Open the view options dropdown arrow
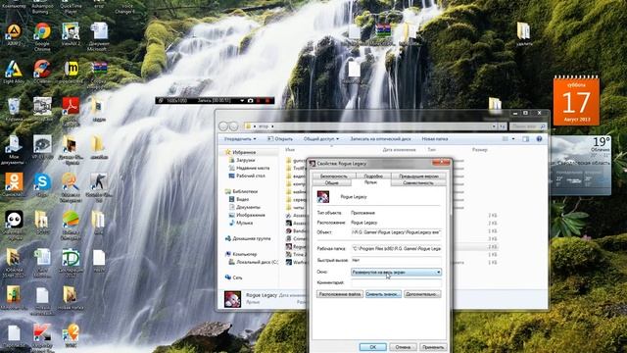Image resolution: width=627 pixels, height=353 pixels. [513, 139]
